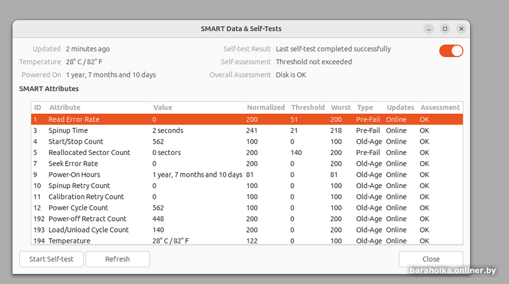Image resolution: width=509 pixels, height=284 pixels.
Task: Select the Power-off Retract Count row
Action: 87,219
